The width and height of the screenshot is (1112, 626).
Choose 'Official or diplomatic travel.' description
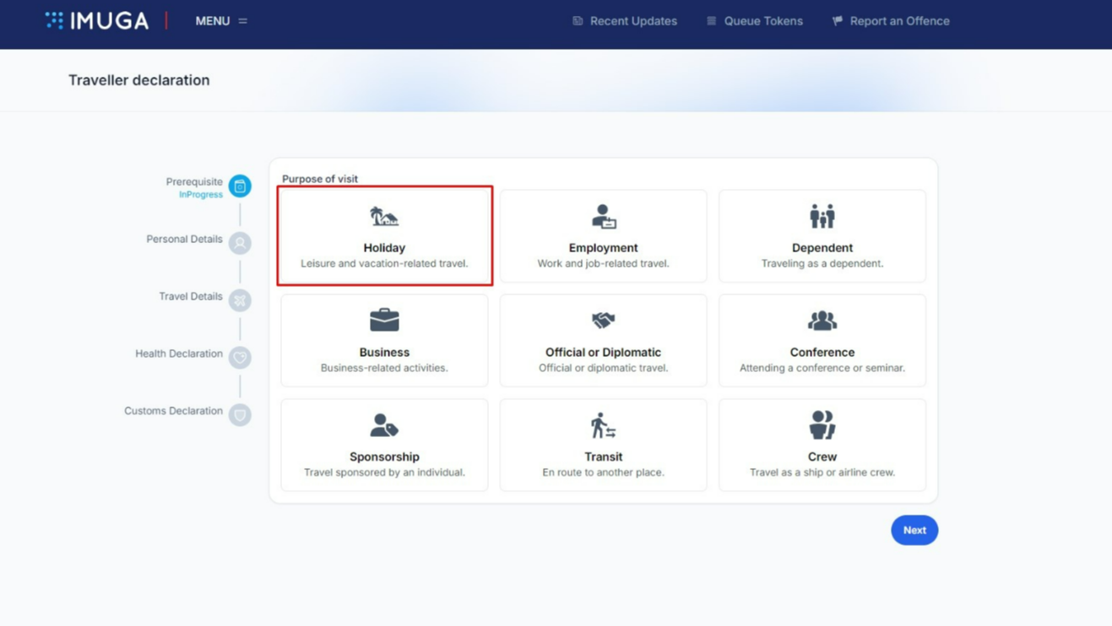tap(604, 368)
